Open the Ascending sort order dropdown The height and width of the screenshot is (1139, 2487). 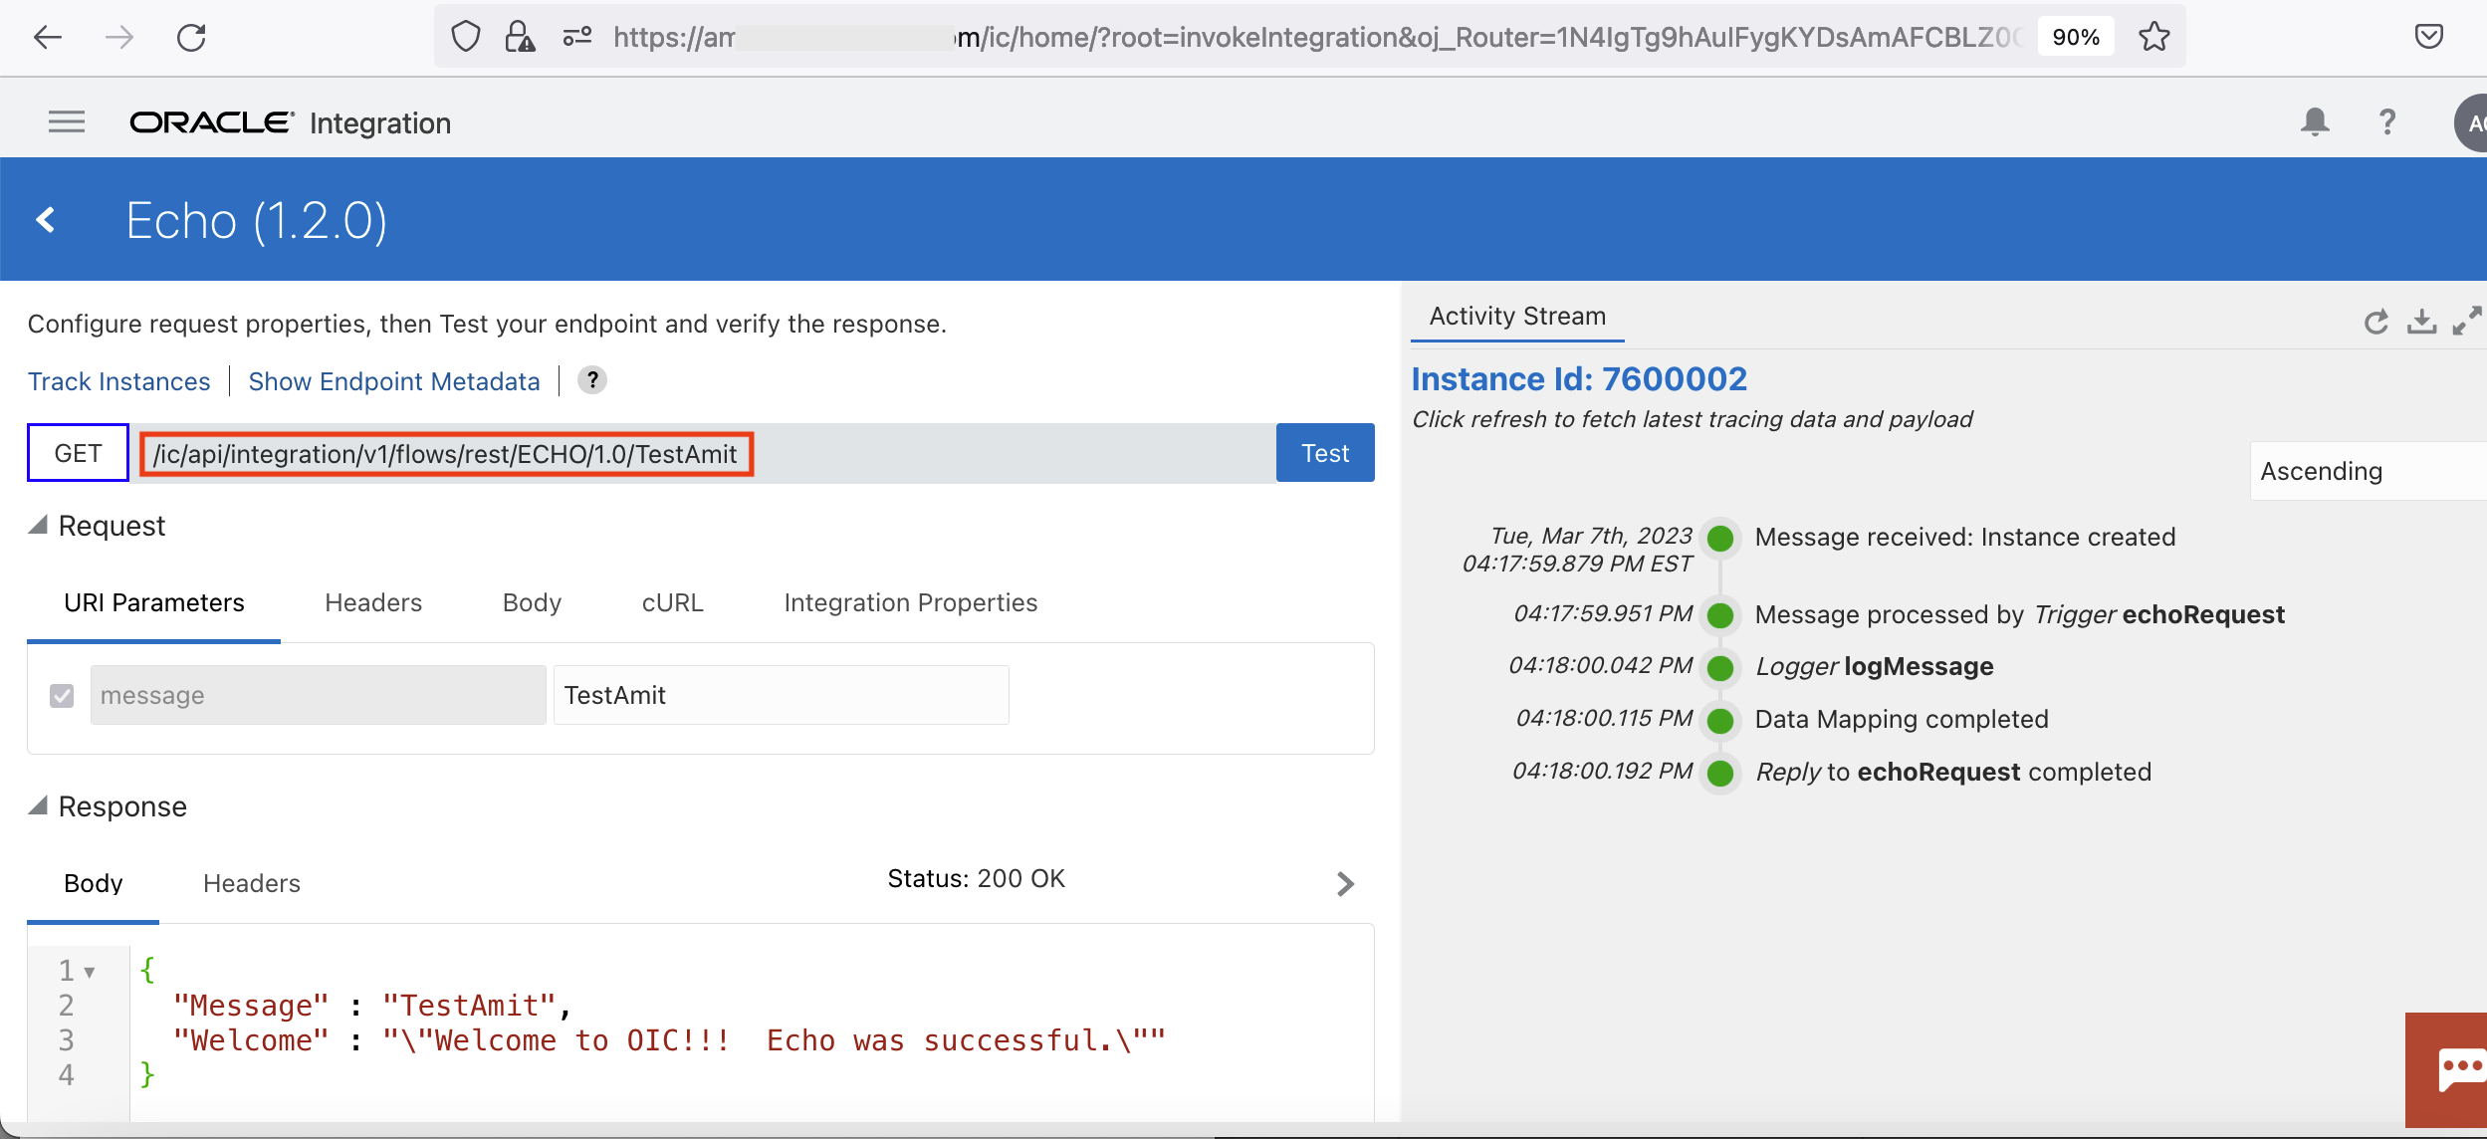2370,470
